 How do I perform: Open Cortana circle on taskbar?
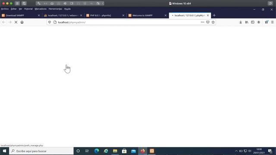pyautogui.click(x=78, y=151)
